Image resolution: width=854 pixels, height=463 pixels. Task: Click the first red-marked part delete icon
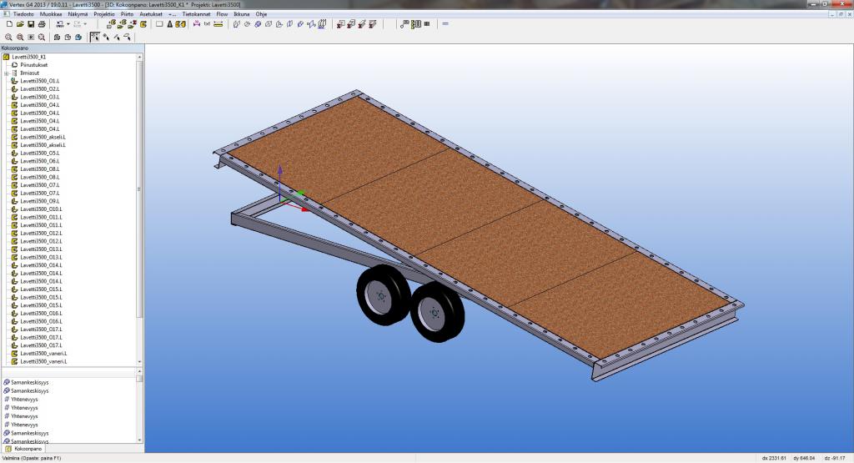[340, 24]
